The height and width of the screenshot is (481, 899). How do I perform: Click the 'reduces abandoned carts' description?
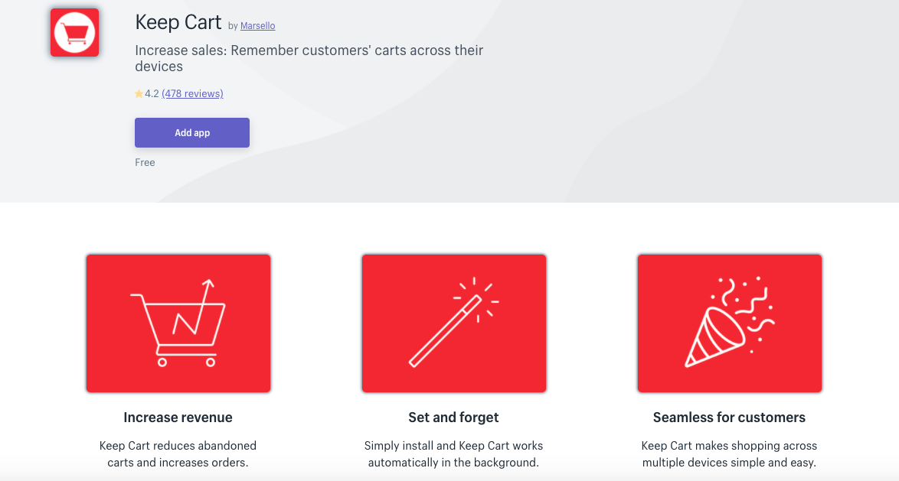click(x=178, y=454)
